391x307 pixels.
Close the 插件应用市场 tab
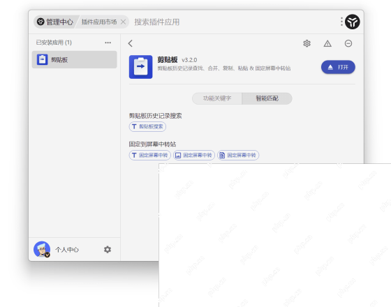(123, 22)
